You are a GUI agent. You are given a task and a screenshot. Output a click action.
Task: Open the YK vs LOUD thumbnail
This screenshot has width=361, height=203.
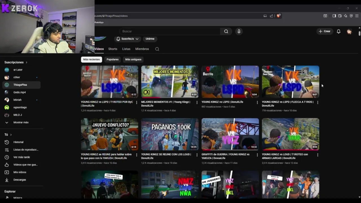point(290,134)
